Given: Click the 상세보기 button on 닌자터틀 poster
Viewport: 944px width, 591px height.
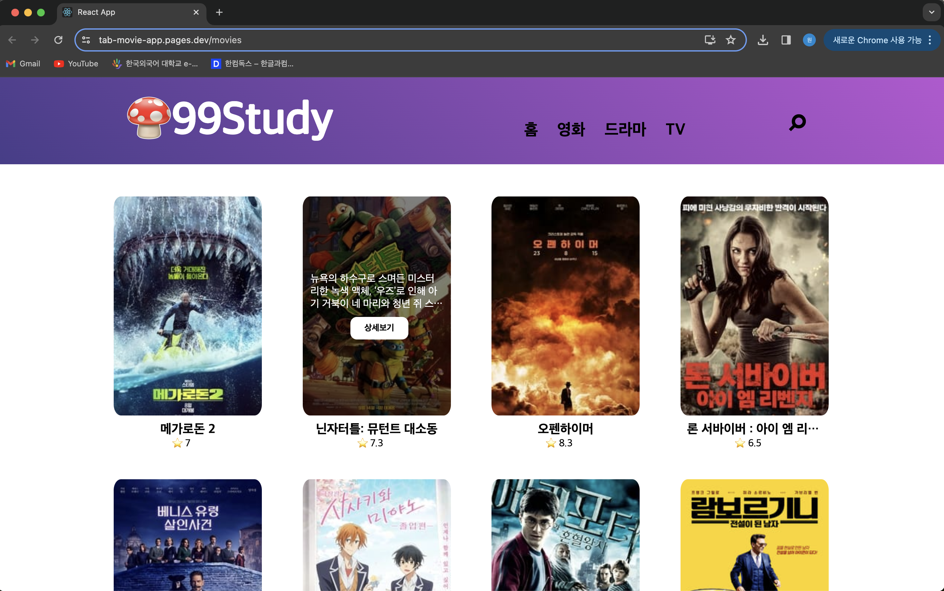Looking at the screenshot, I should (x=379, y=328).
